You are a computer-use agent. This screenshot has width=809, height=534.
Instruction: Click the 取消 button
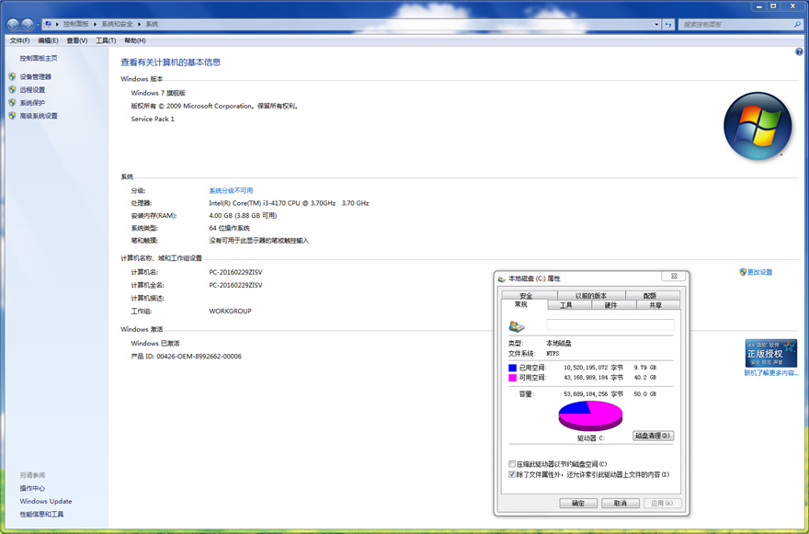[x=621, y=503]
